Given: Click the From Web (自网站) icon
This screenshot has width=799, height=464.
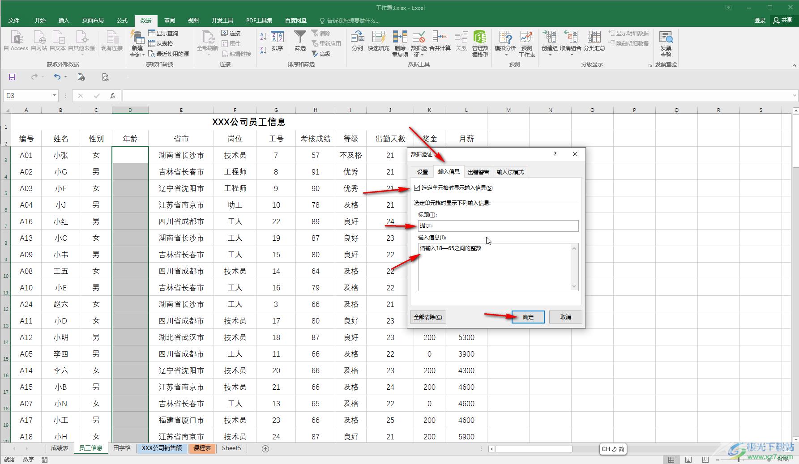Looking at the screenshot, I should 39,41.
